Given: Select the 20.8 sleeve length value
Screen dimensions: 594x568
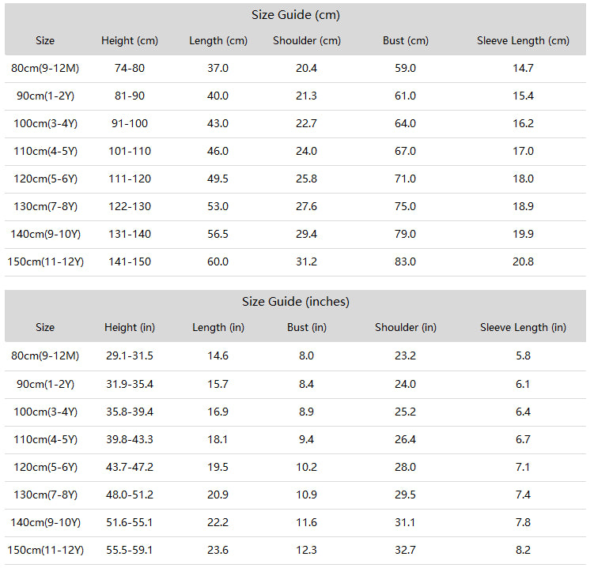Looking at the screenshot, I should pos(523,261).
